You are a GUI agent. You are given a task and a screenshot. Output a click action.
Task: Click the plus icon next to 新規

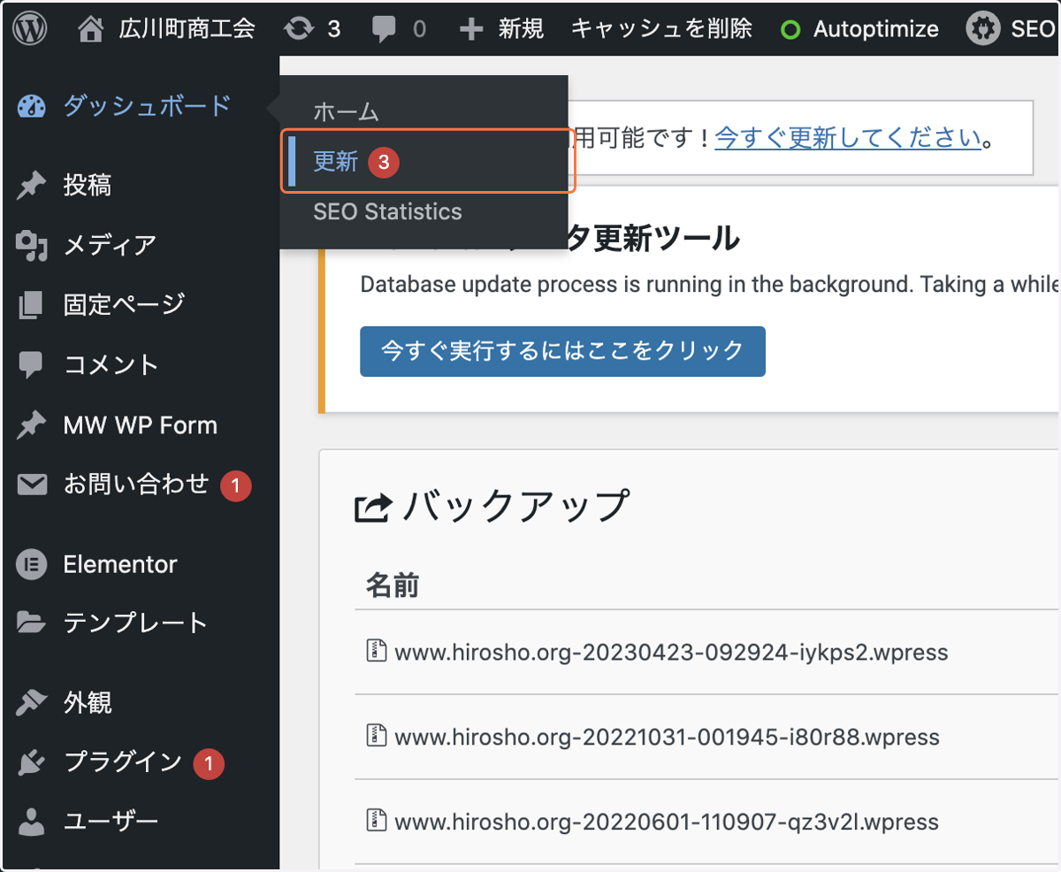click(472, 29)
